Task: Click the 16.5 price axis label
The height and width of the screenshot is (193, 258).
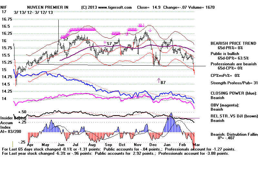Action: pos(5,26)
